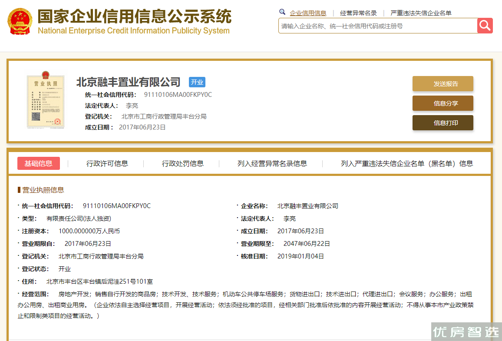
Task: Click the 开业 status badge
Action: pyautogui.click(x=197, y=82)
